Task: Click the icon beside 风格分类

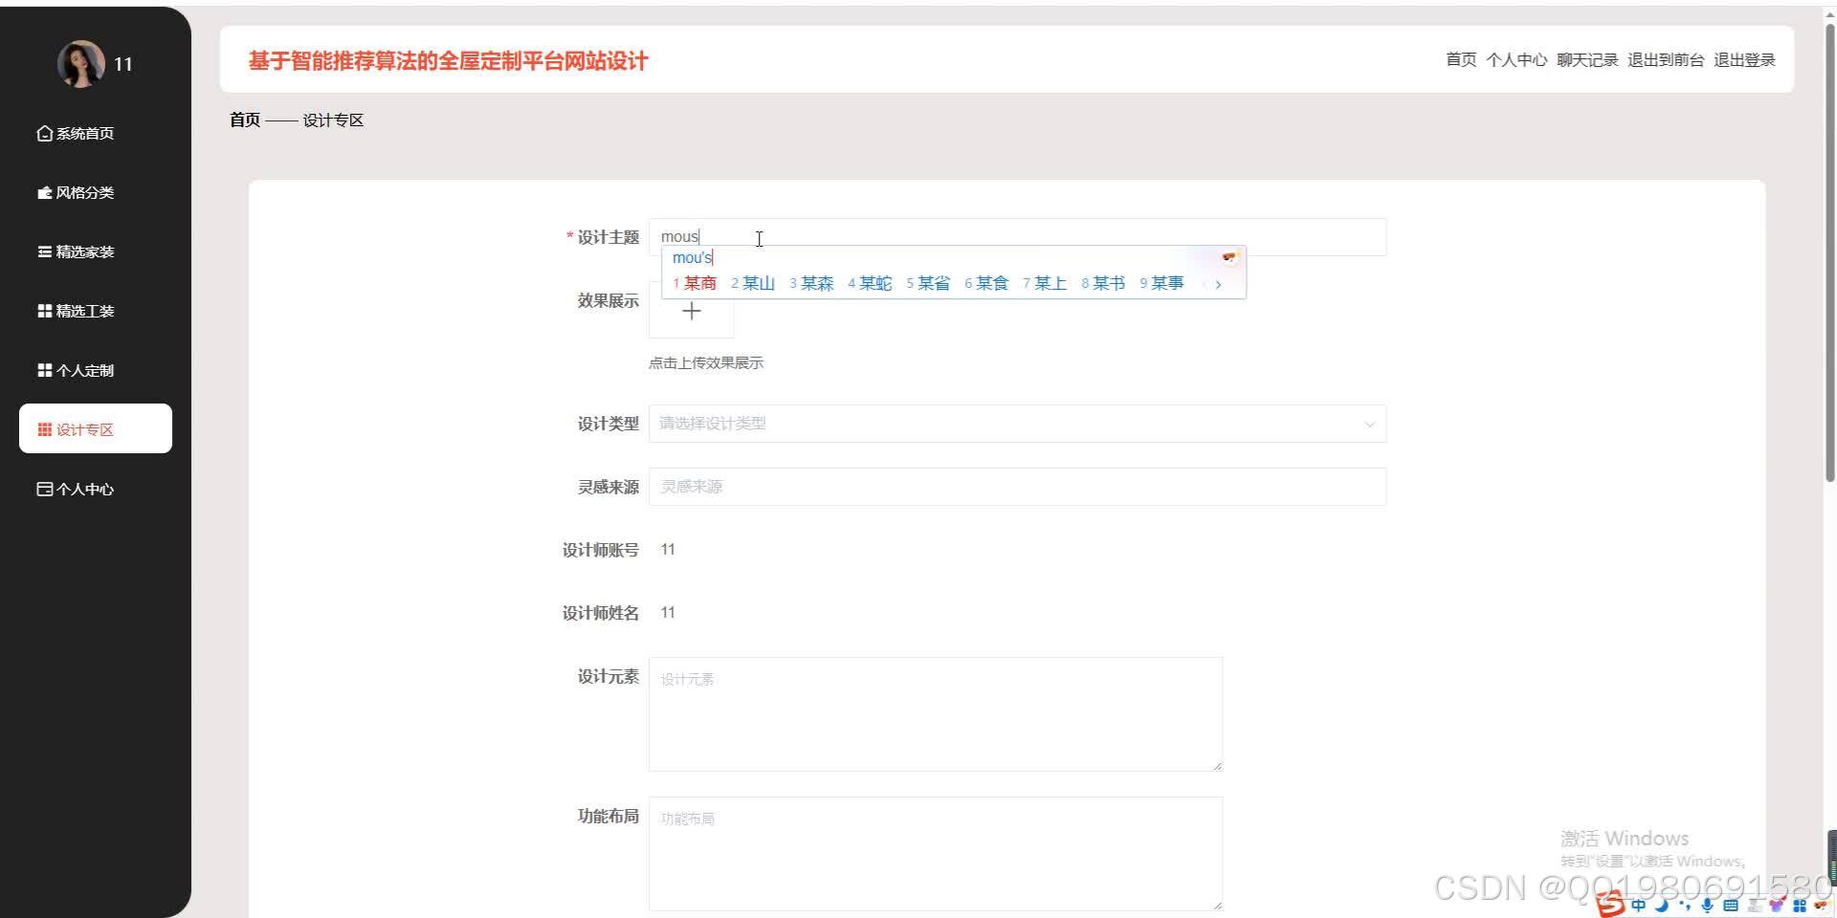Action: coord(44,193)
